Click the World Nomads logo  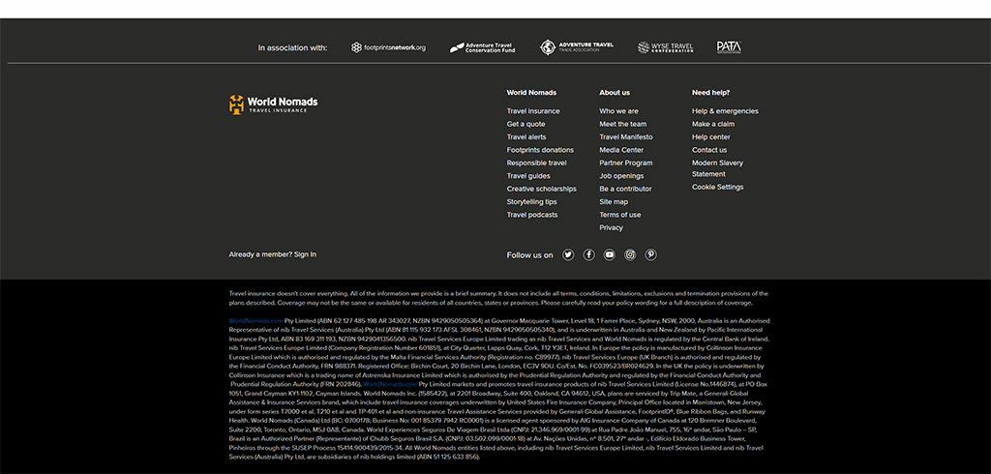click(x=273, y=104)
